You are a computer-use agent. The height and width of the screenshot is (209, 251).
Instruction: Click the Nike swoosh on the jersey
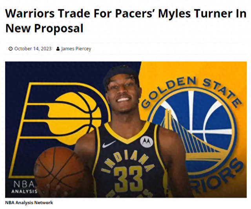109,144
